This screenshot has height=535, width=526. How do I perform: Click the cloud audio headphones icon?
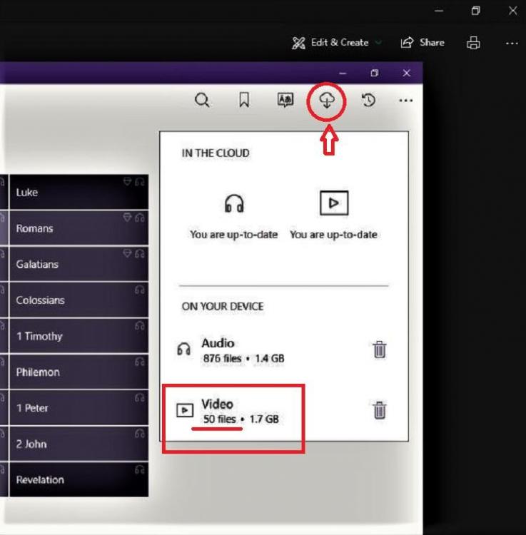pyautogui.click(x=233, y=205)
